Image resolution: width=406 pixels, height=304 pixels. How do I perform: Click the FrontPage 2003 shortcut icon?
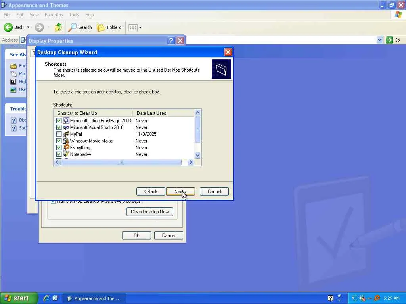[x=66, y=120]
